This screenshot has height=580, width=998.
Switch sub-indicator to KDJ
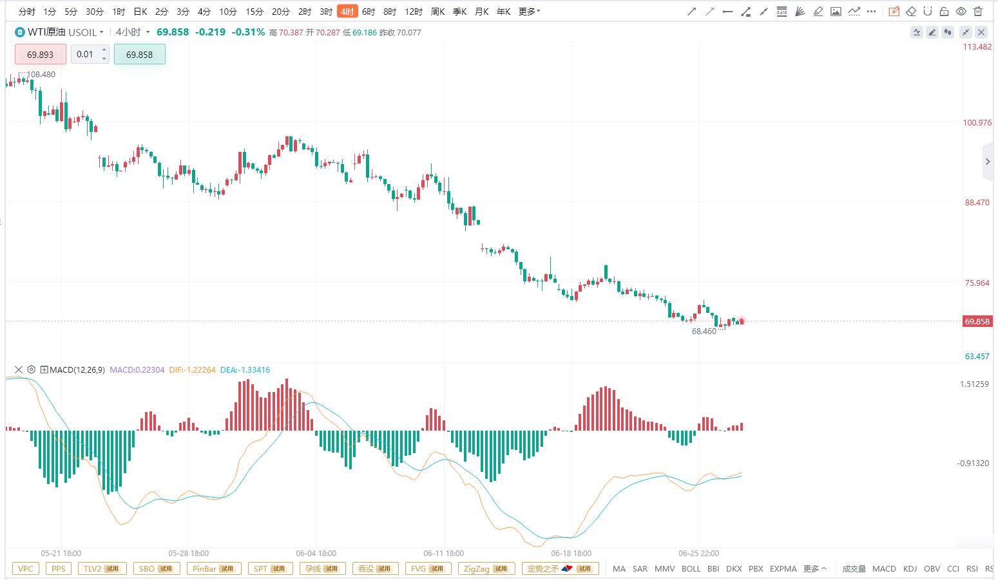click(x=910, y=568)
